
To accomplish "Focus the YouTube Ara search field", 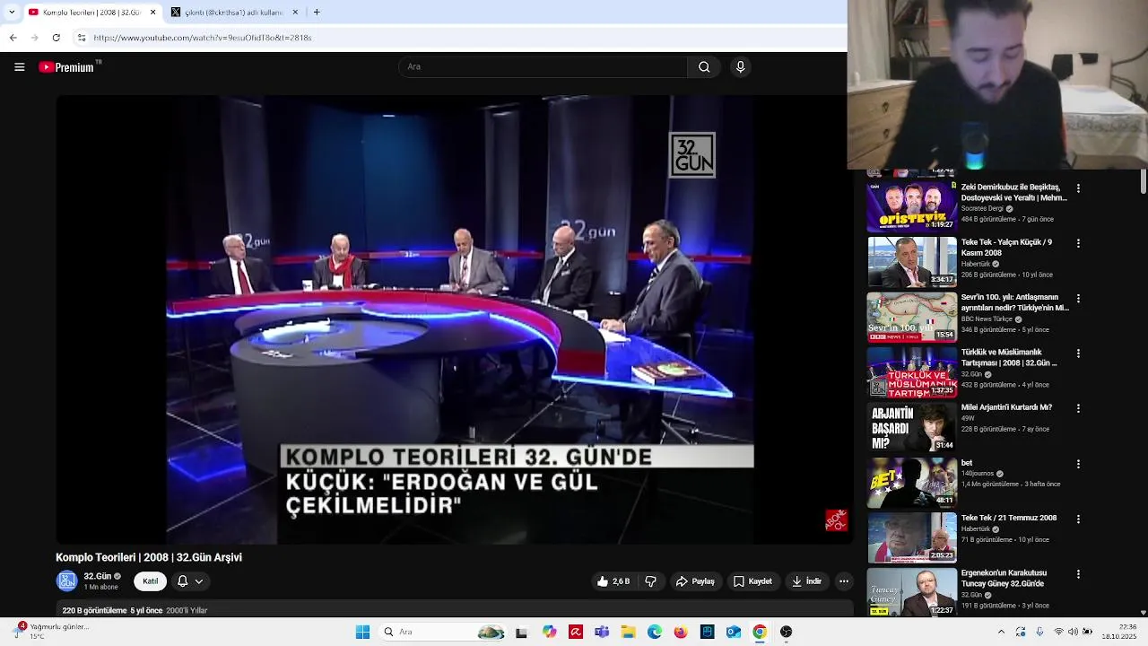I will pos(543,67).
